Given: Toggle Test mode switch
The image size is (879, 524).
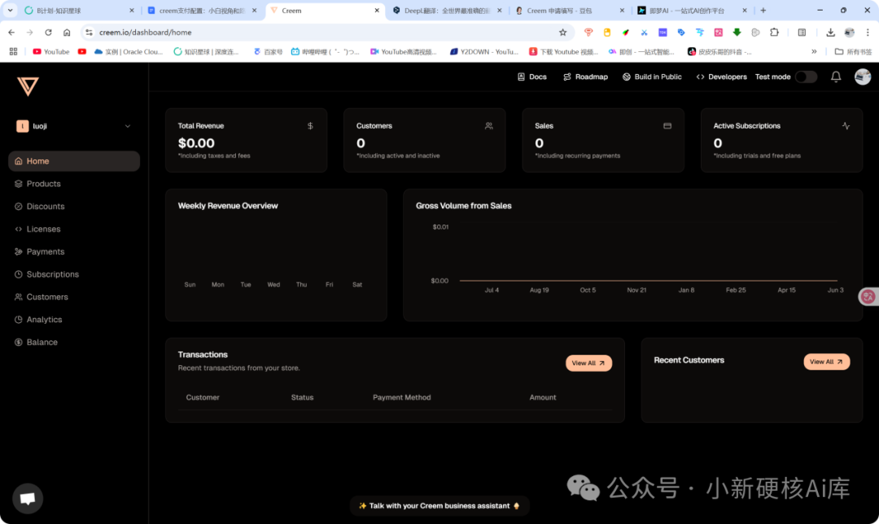Looking at the screenshot, I should click(x=806, y=76).
